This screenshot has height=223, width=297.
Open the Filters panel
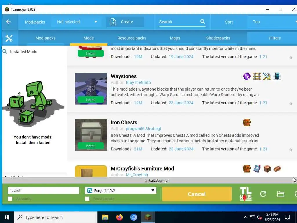click(272, 38)
